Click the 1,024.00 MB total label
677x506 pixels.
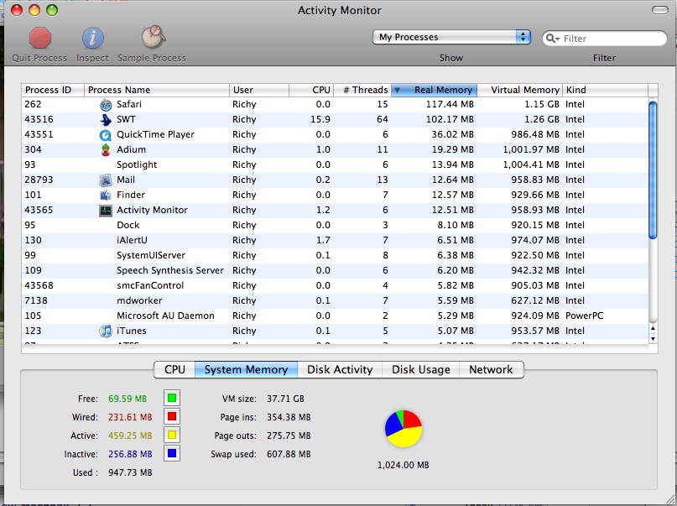pos(404,465)
